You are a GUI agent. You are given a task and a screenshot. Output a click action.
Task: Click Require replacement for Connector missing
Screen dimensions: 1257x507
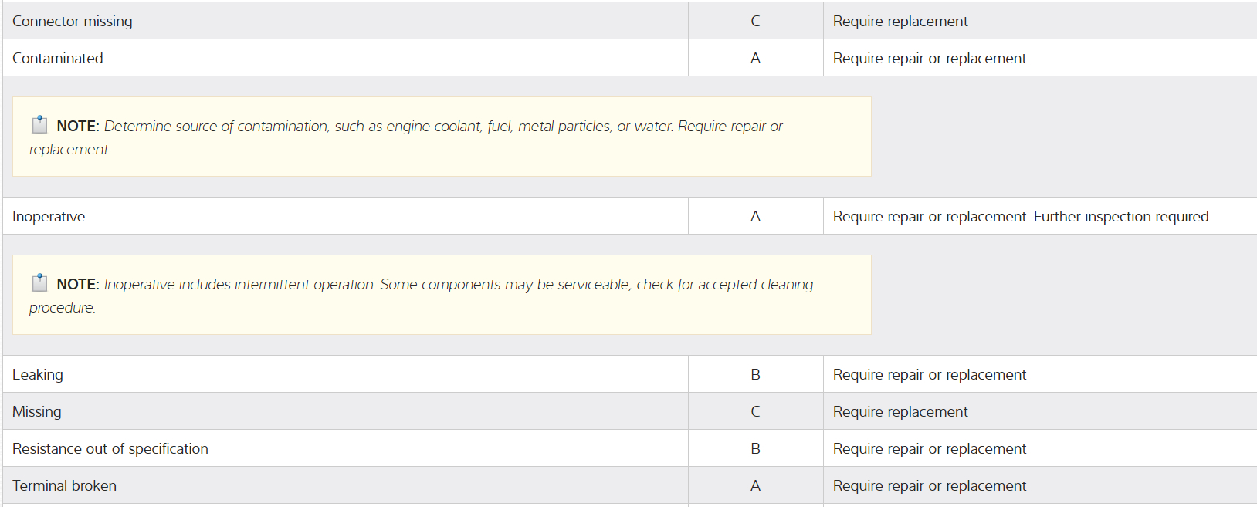coord(900,22)
